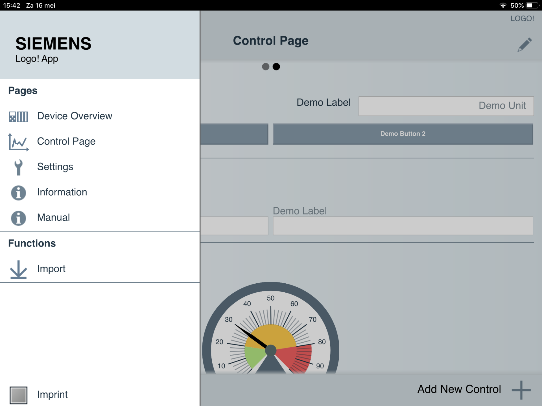The width and height of the screenshot is (542, 406).
Task: Open the Manual menu entry
Action: [53, 217]
